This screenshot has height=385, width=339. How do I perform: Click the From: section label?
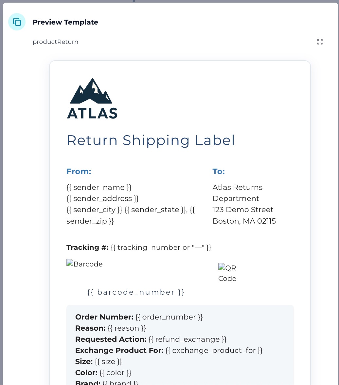[x=79, y=172]
